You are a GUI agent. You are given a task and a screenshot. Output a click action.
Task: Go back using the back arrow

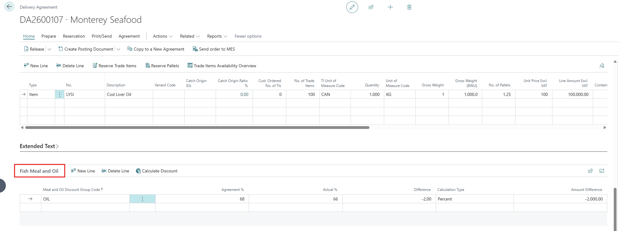[x=9, y=6]
